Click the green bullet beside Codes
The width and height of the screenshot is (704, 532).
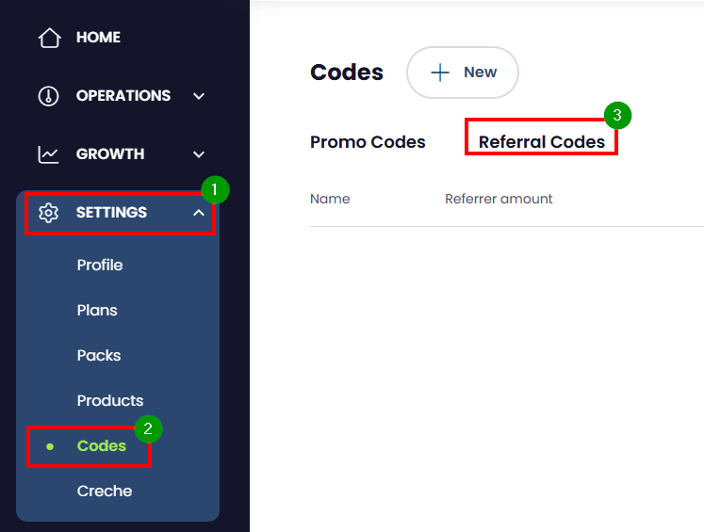[50, 446]
